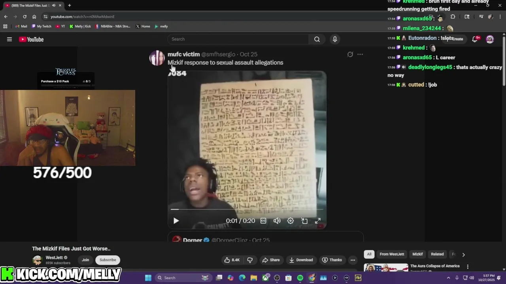Click the Windows taskbar Search box

pyautogui.click(x=183, y=278)
